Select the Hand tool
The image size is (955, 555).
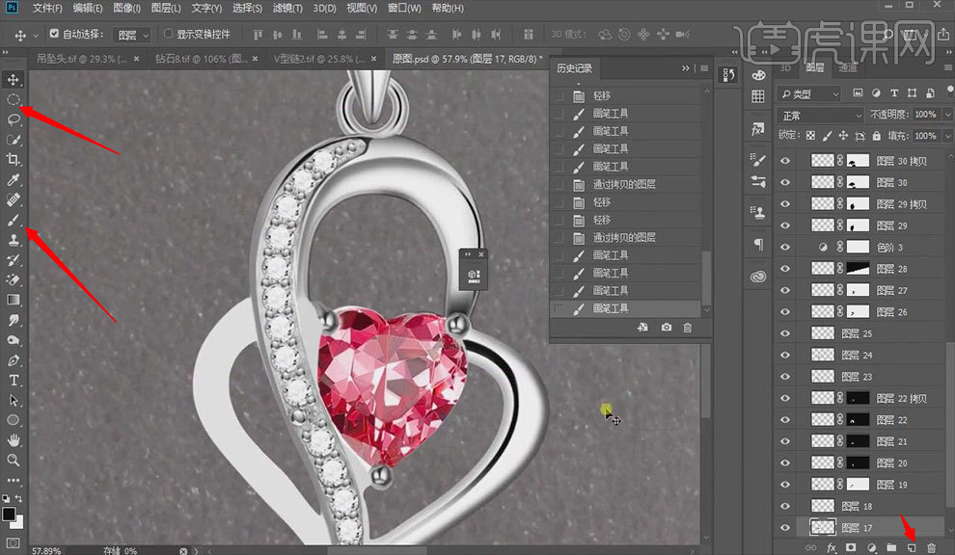[x=14, y=440]
